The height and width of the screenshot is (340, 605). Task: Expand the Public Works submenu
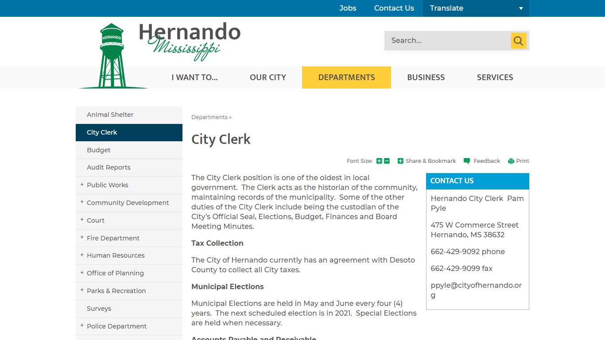82,185
